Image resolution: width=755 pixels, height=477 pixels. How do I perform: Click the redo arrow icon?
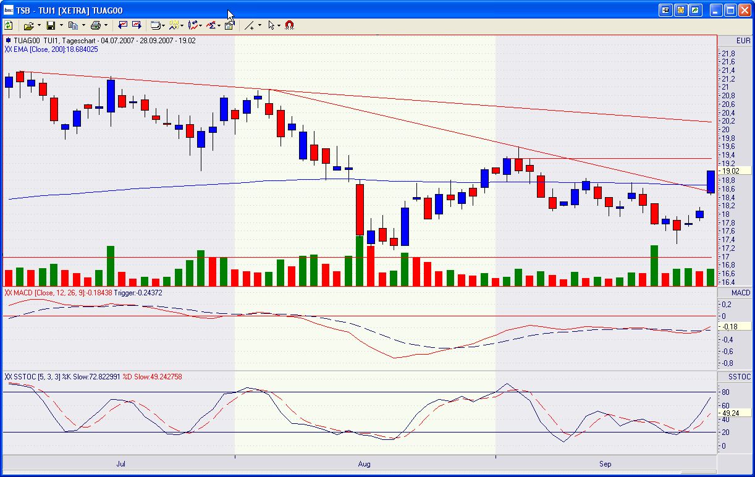(137, 25)
